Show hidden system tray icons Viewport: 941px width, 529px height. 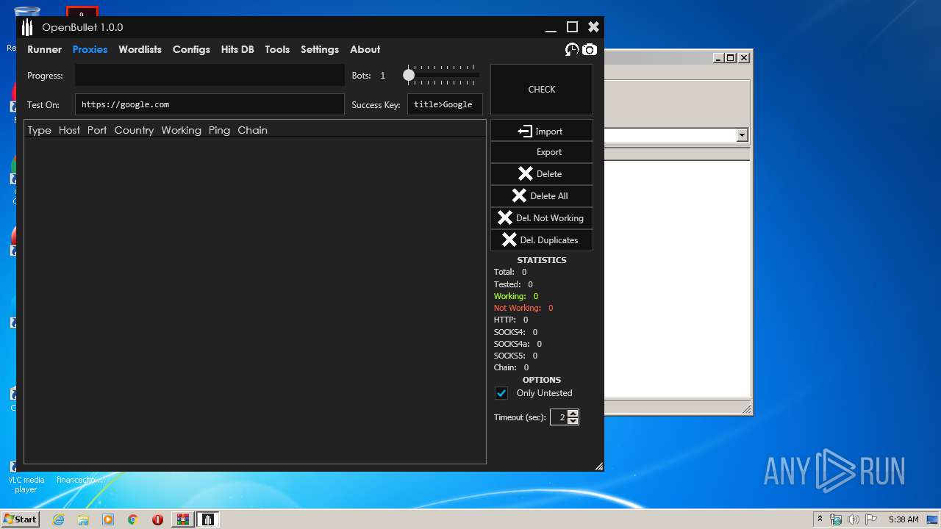[820, 519]
